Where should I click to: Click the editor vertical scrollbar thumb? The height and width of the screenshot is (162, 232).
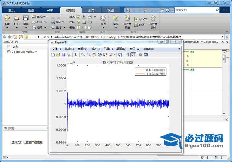(x=224, y=58)
